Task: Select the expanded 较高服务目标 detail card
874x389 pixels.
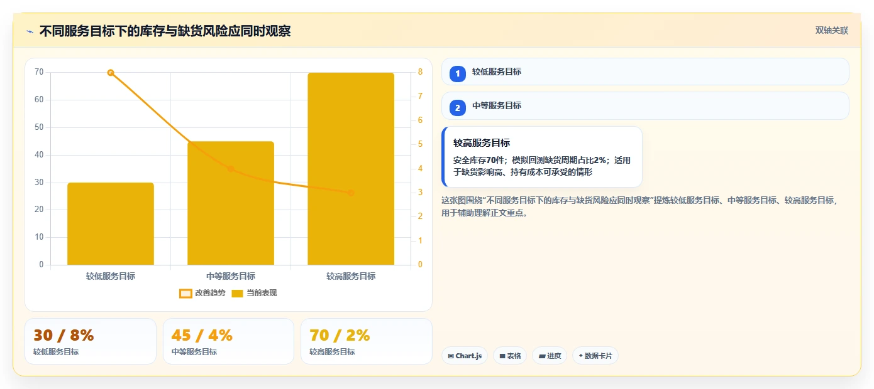Action: coord(542,157)
